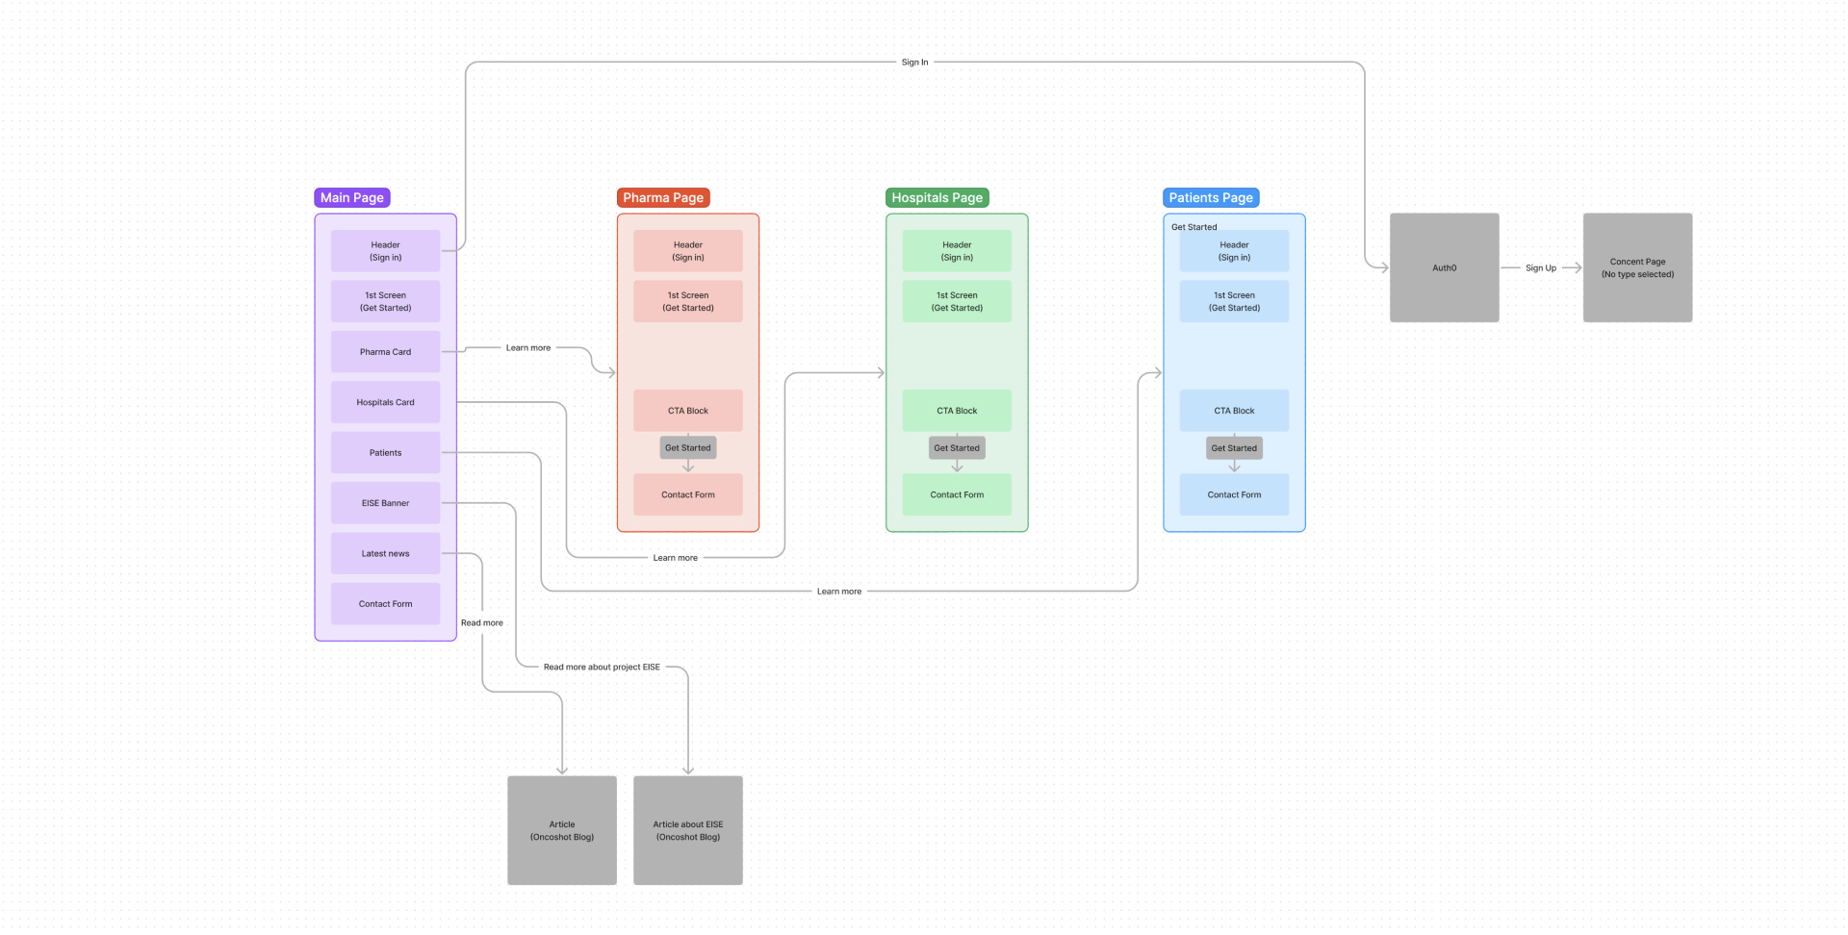The image size is (1848, 935).
Task: Click Get Started in Hospitals Page
Action: tap(957, 448)
